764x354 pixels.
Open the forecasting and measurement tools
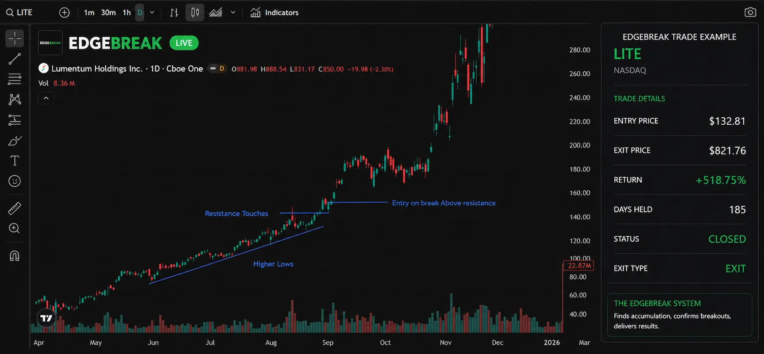point(15,120)
